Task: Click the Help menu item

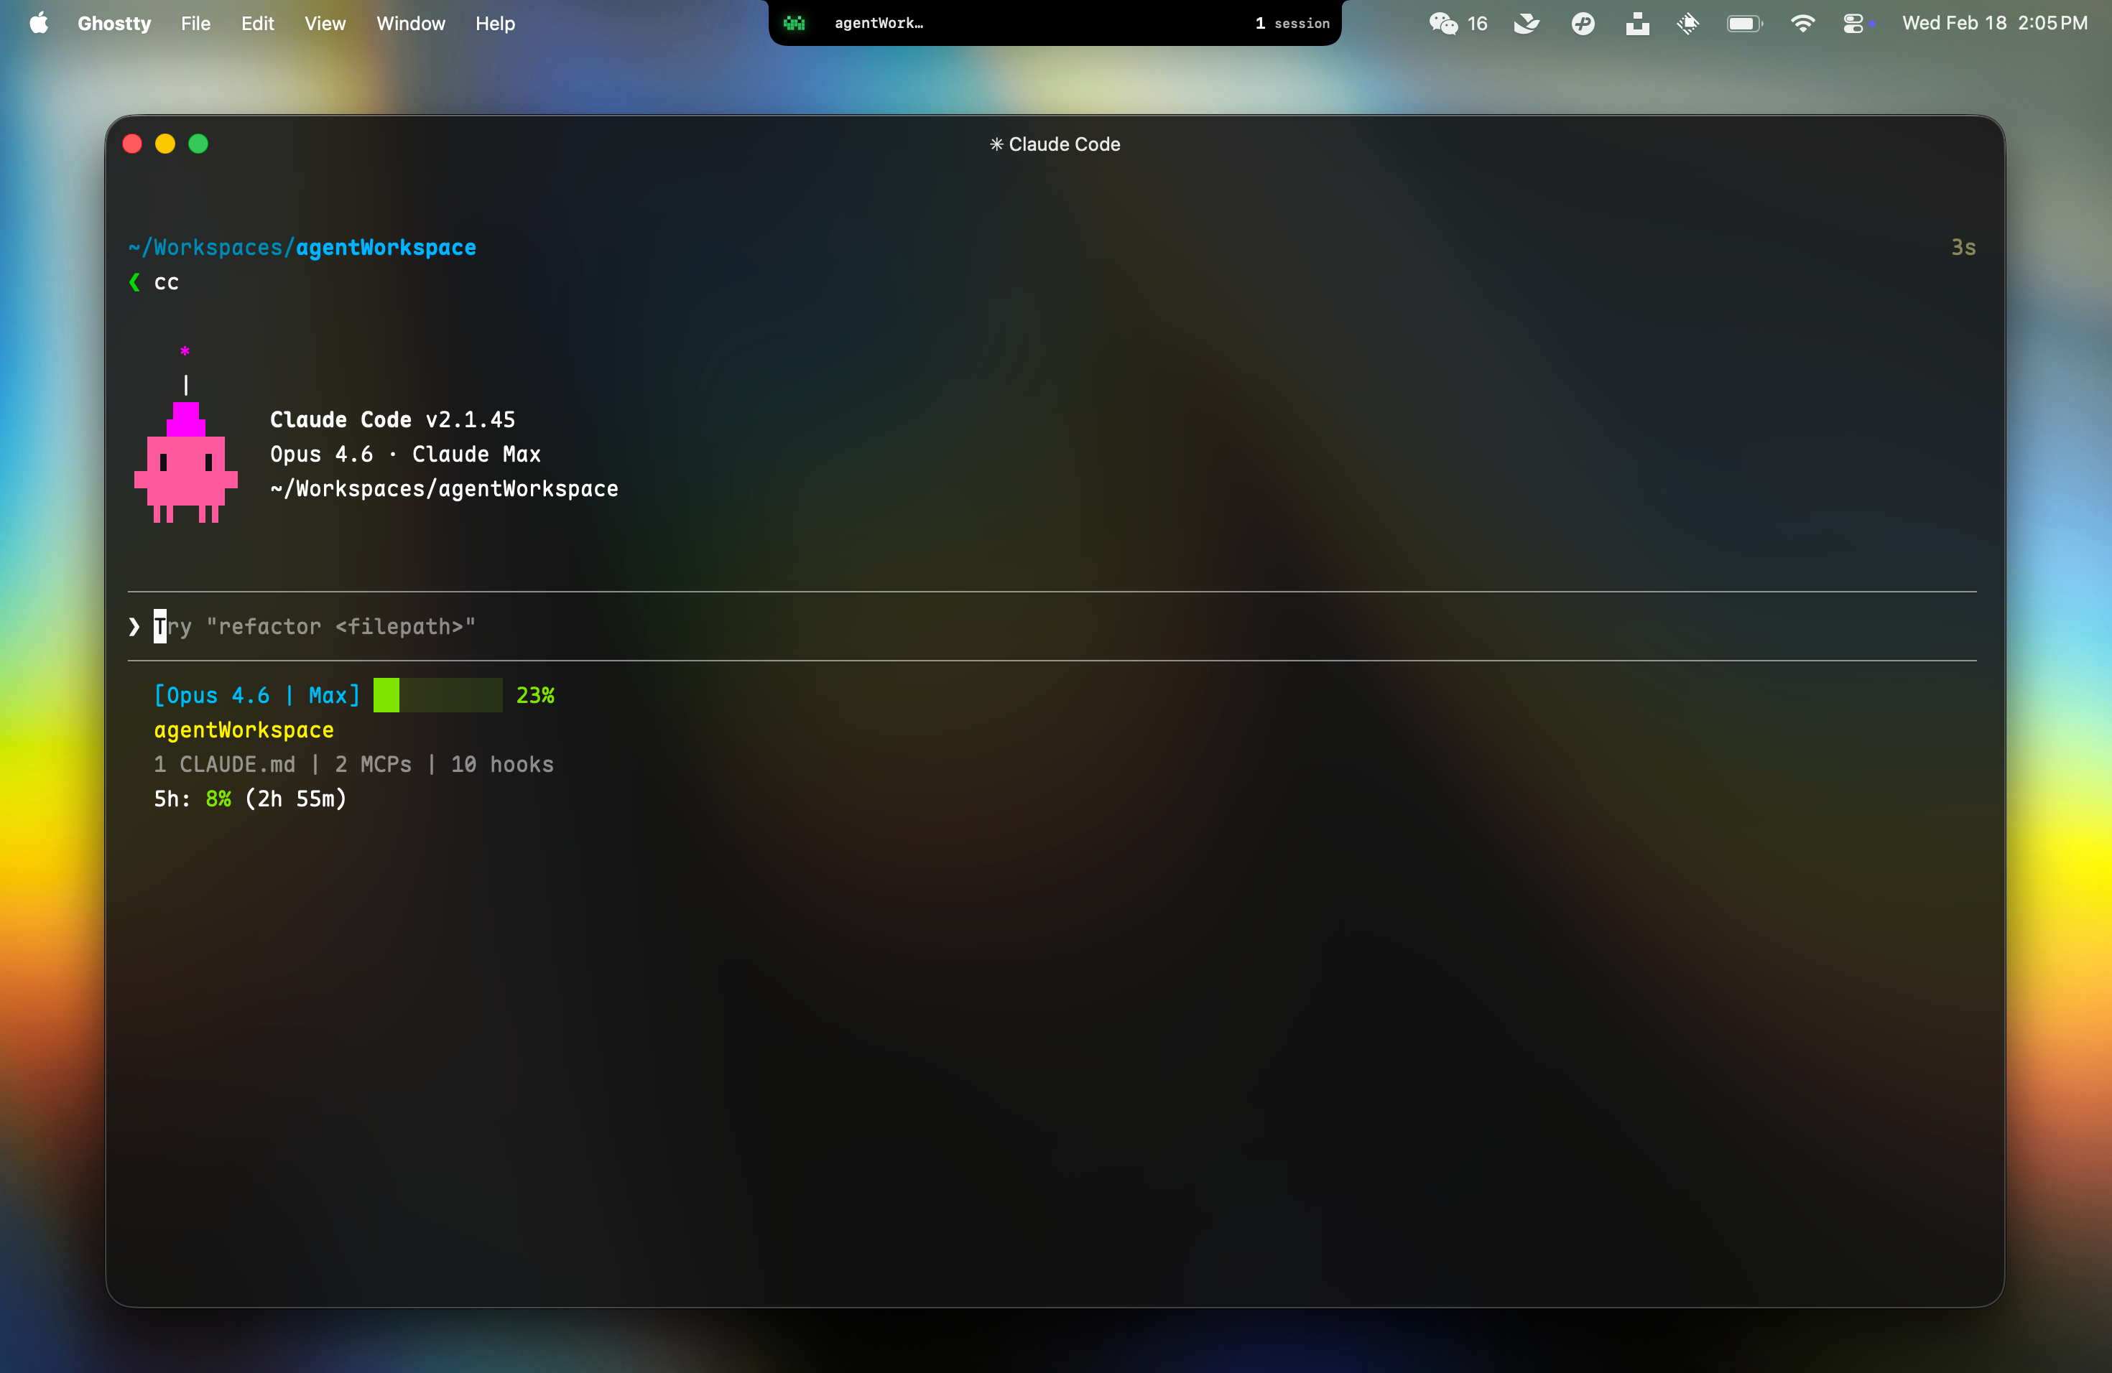Action: 494,23
